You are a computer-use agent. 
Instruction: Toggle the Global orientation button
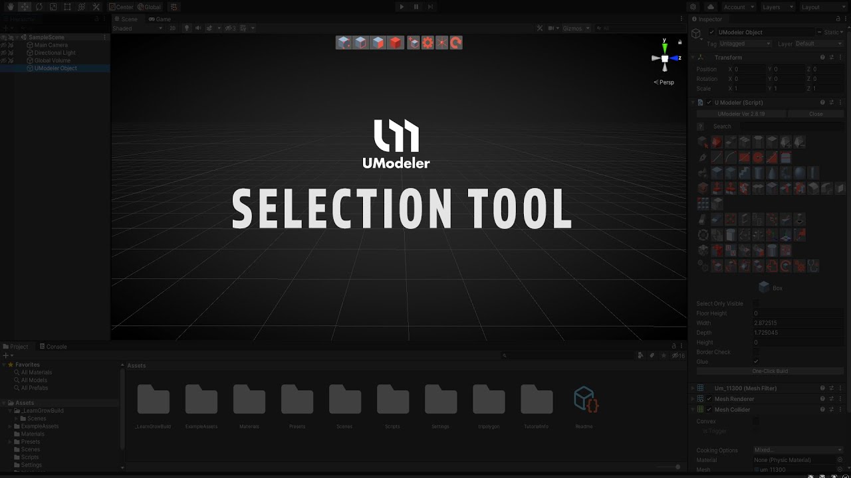pos(149,7)
